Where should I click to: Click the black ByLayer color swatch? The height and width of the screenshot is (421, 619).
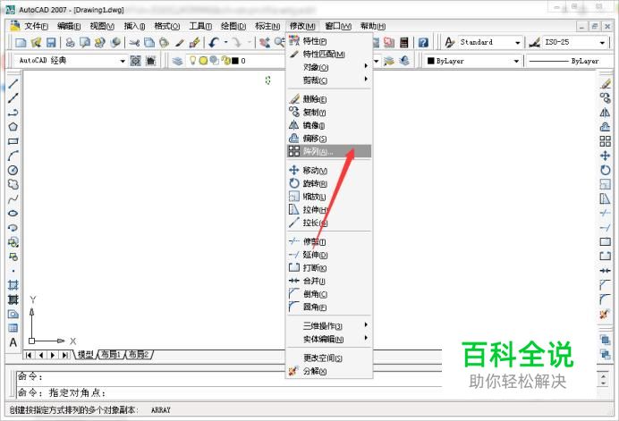click(431, 61)
